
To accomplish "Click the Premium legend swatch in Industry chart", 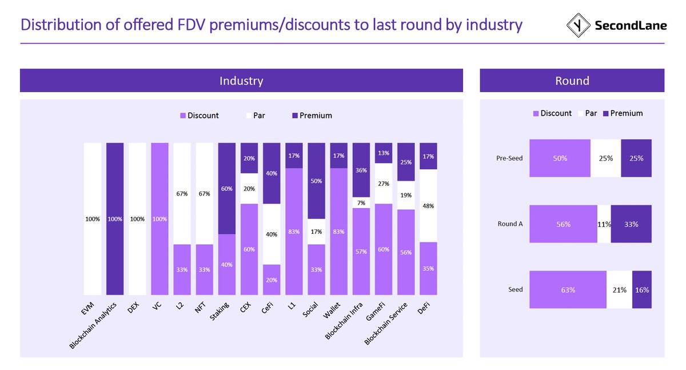I will 295,116.
